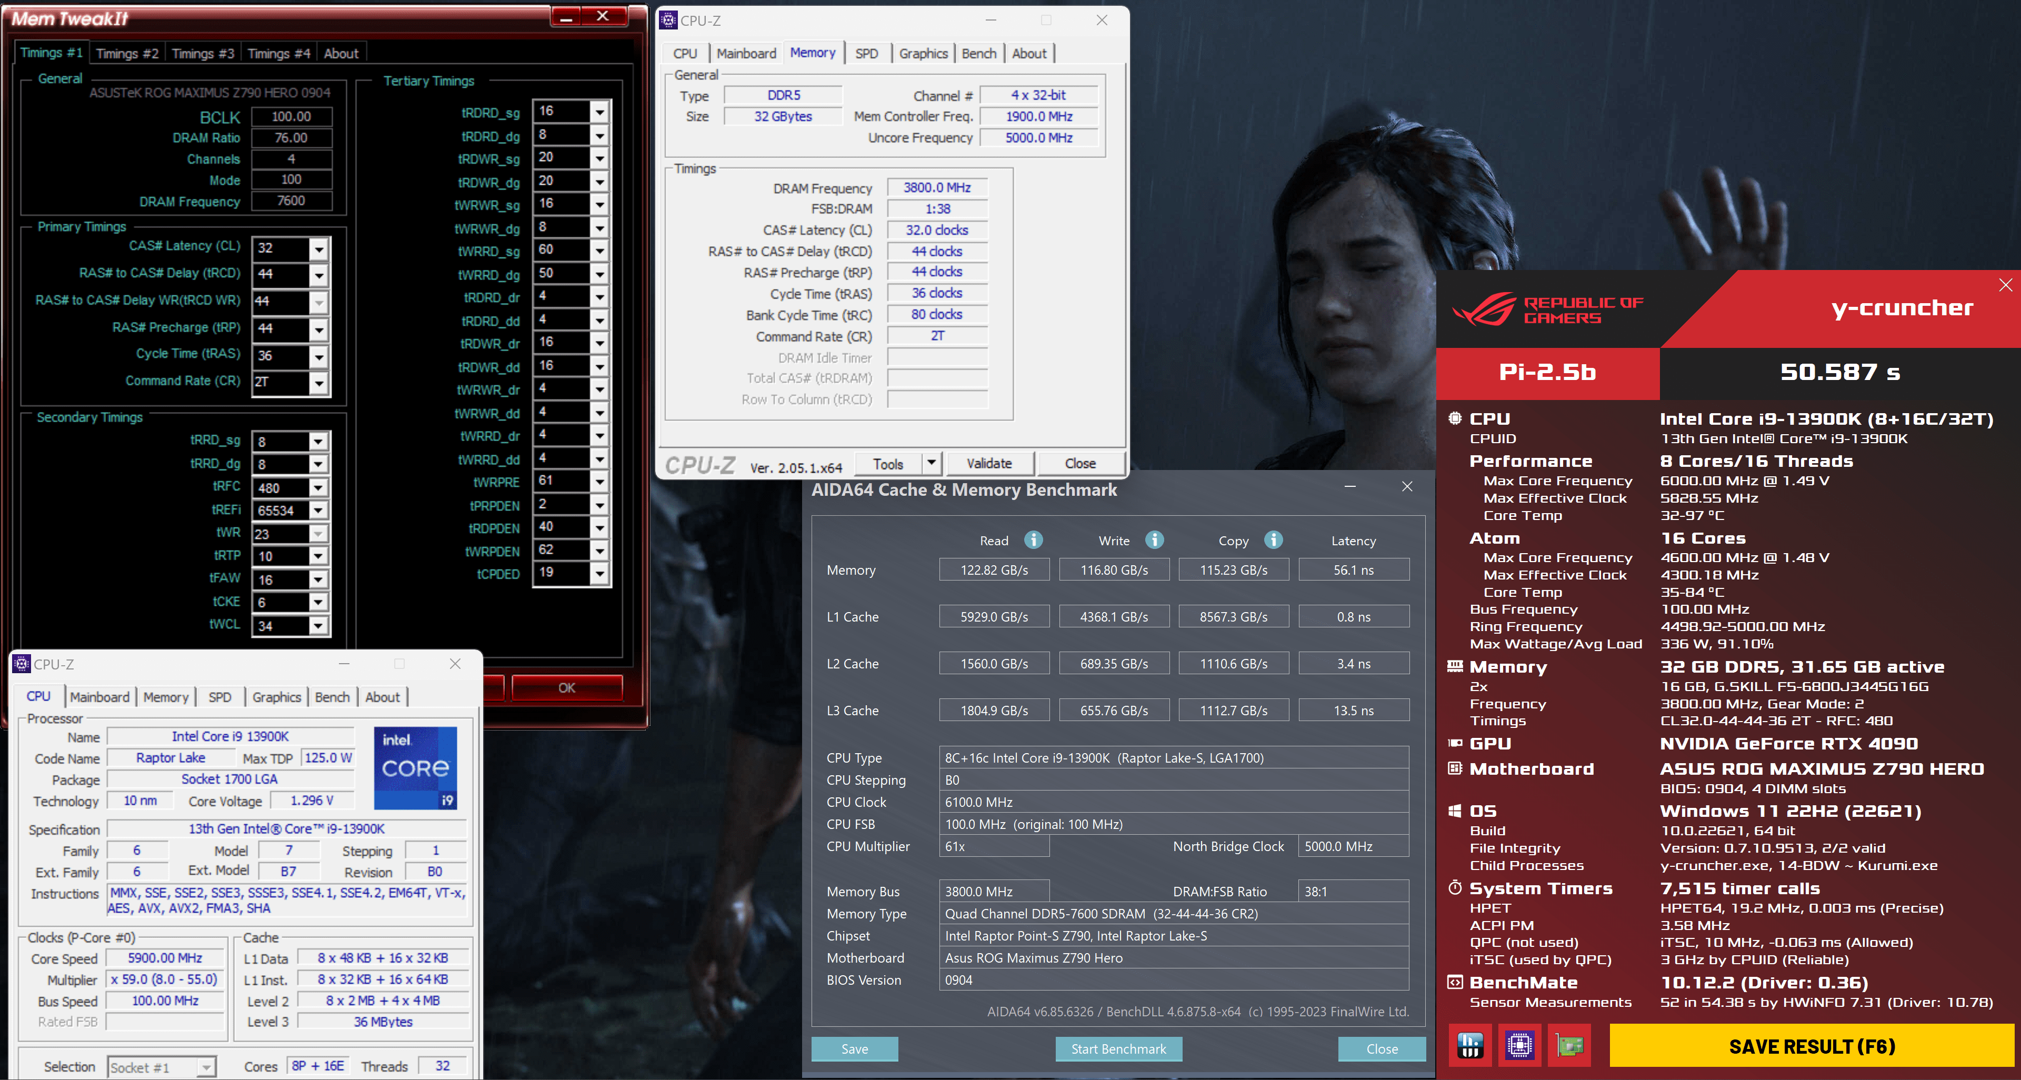Click the Intel Core i9 logo badge

coord(416,768)
